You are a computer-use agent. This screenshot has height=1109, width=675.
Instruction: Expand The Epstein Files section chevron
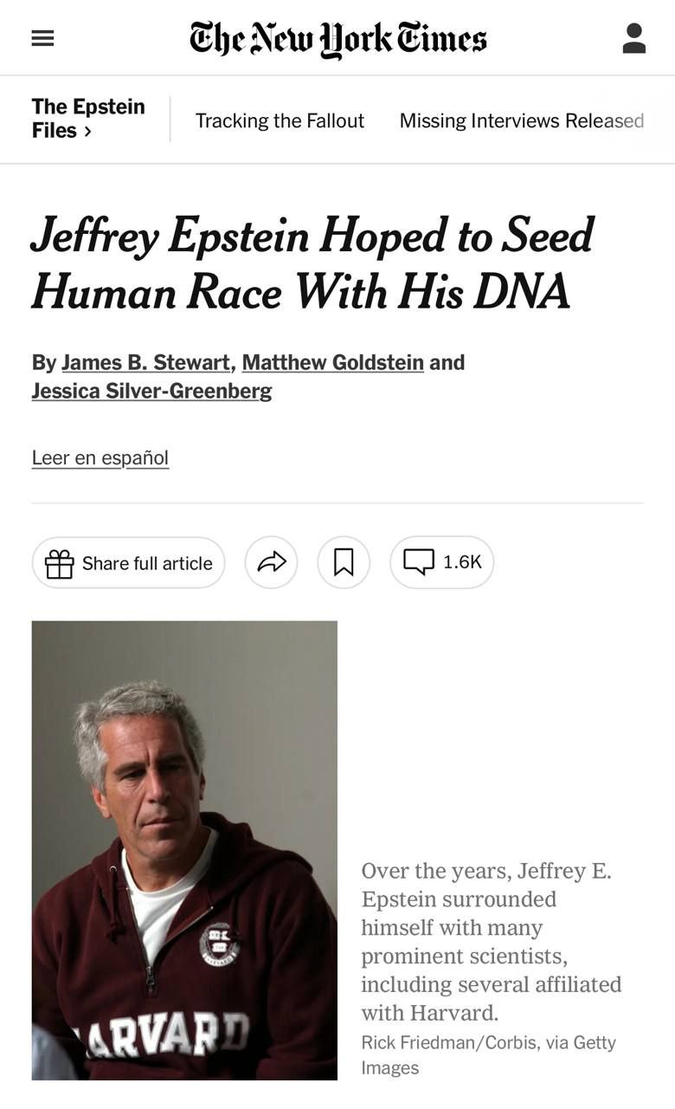click(87, 132)
